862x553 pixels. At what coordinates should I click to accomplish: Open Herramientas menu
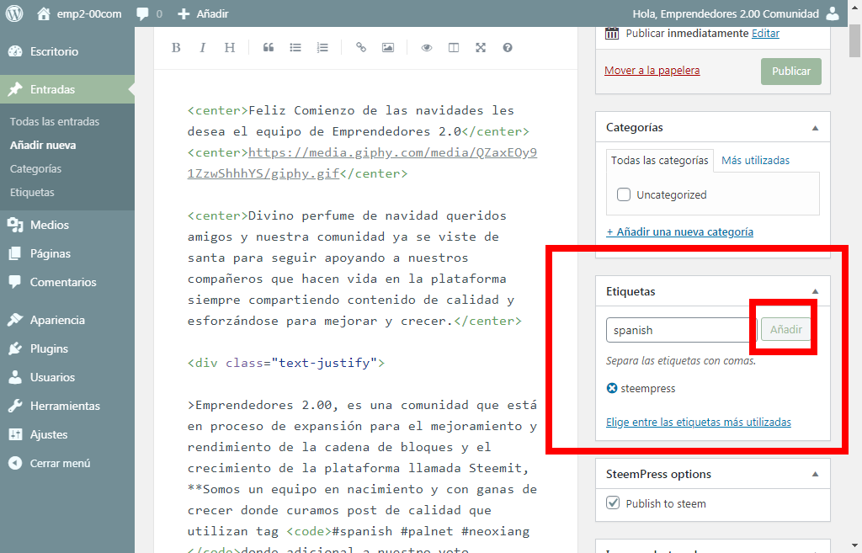[67, 406]
